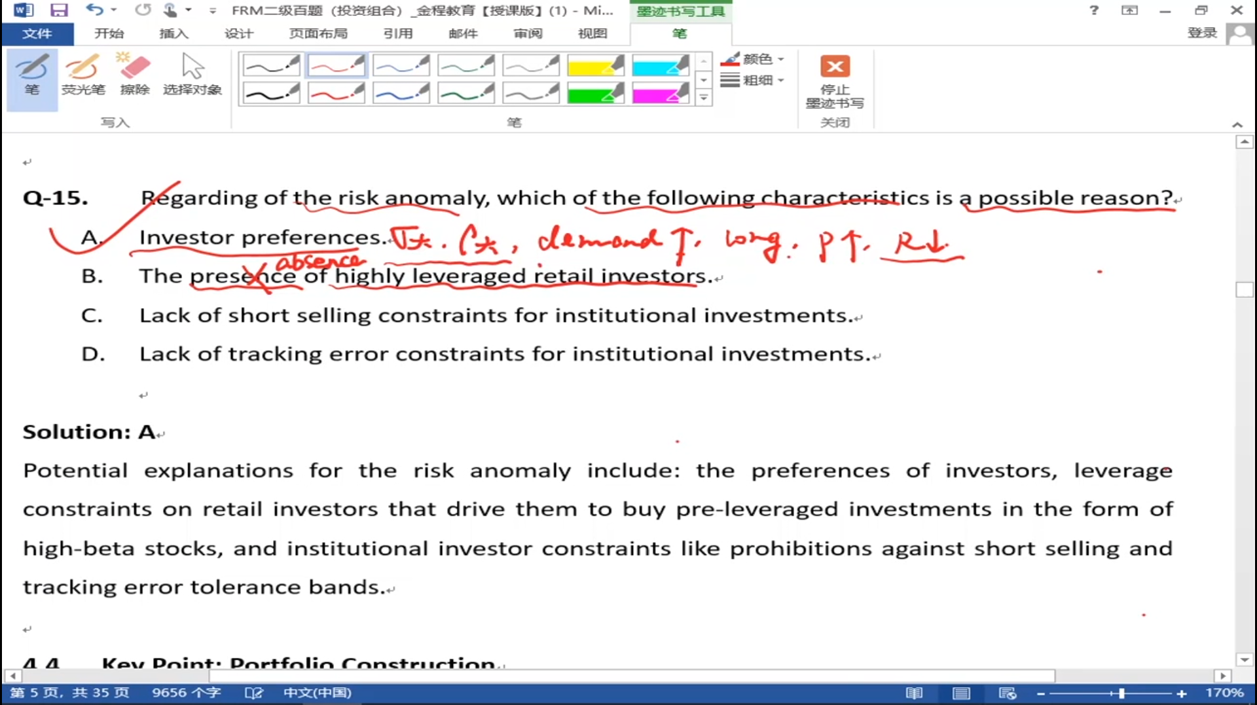
Task: Choose the yellow highlighter swatch
Action: (x=595, y=65)
